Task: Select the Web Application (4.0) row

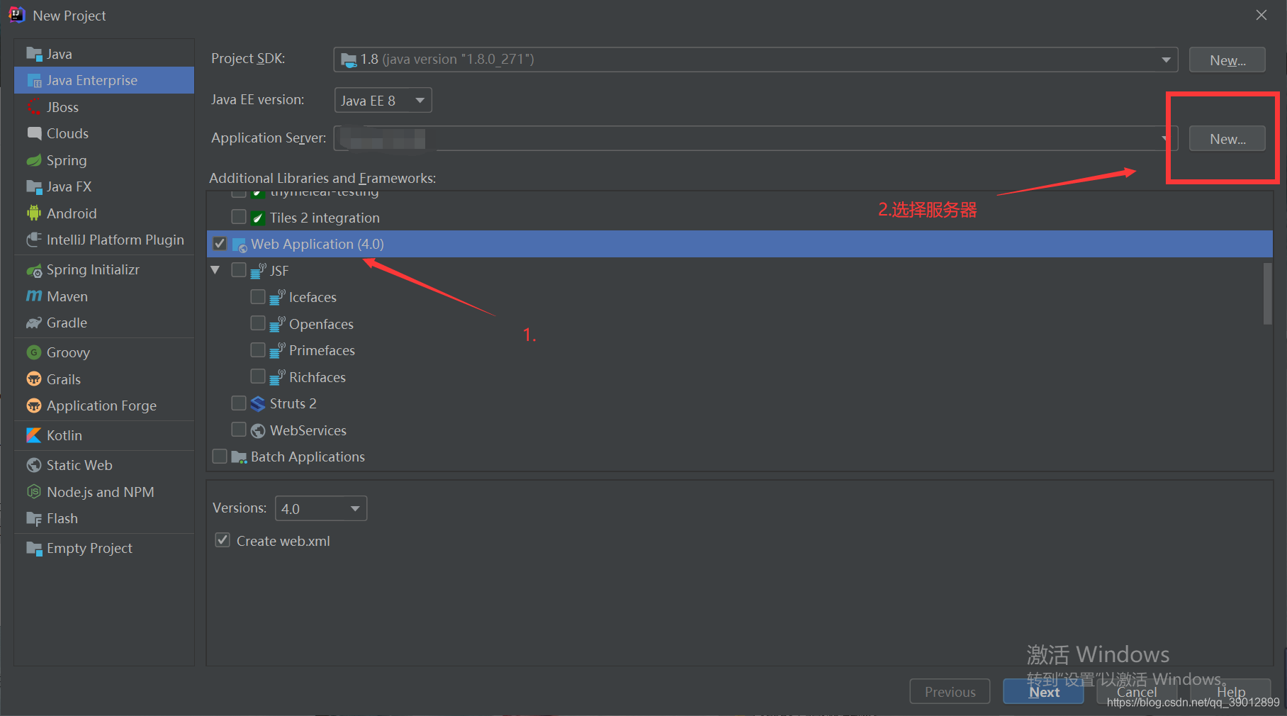Action: [x=739, y=244]
